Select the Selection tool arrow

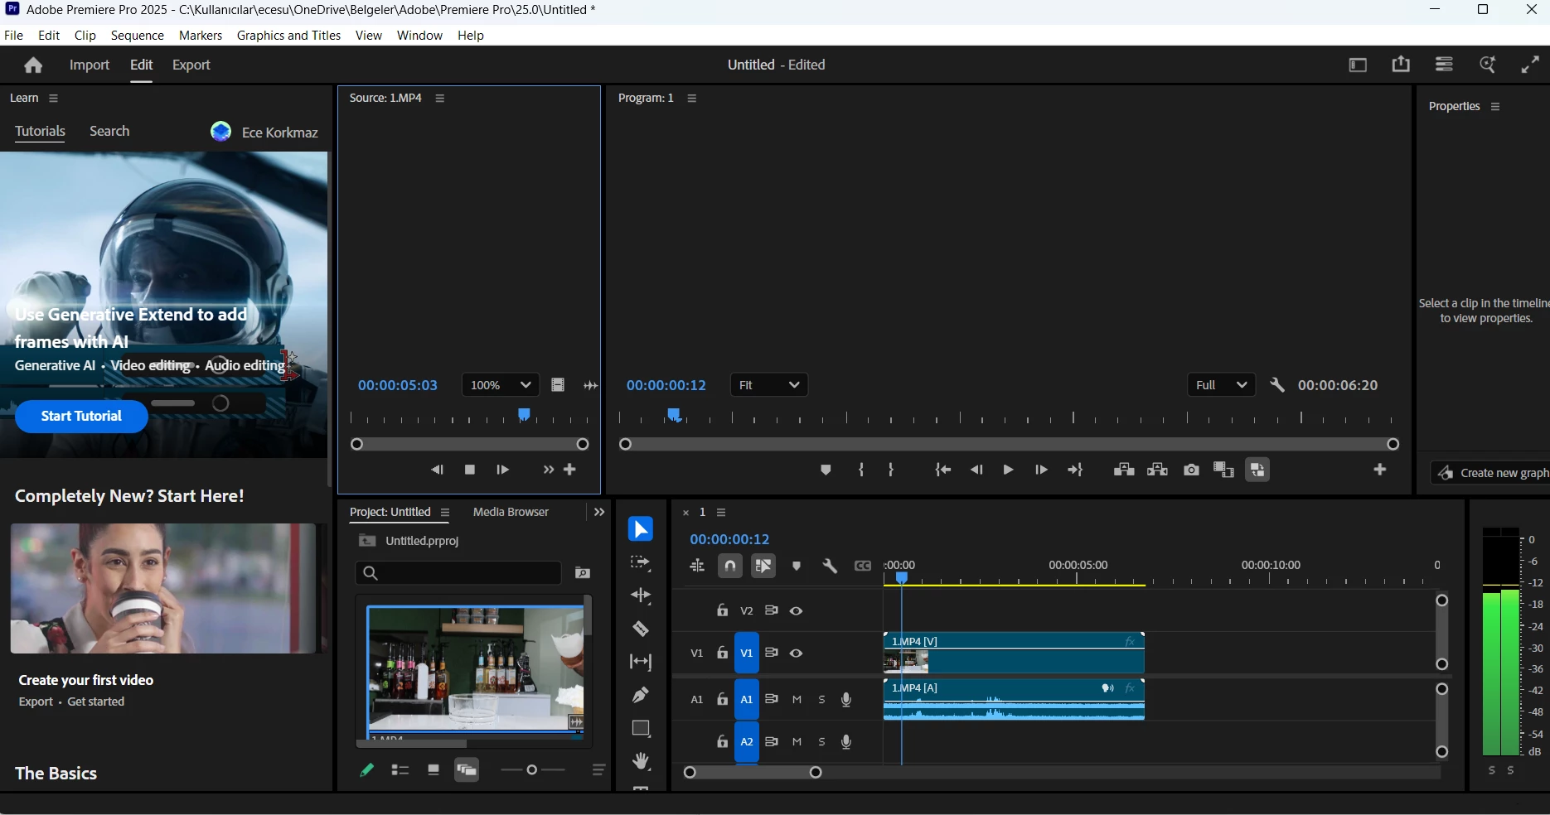point(641,529)
